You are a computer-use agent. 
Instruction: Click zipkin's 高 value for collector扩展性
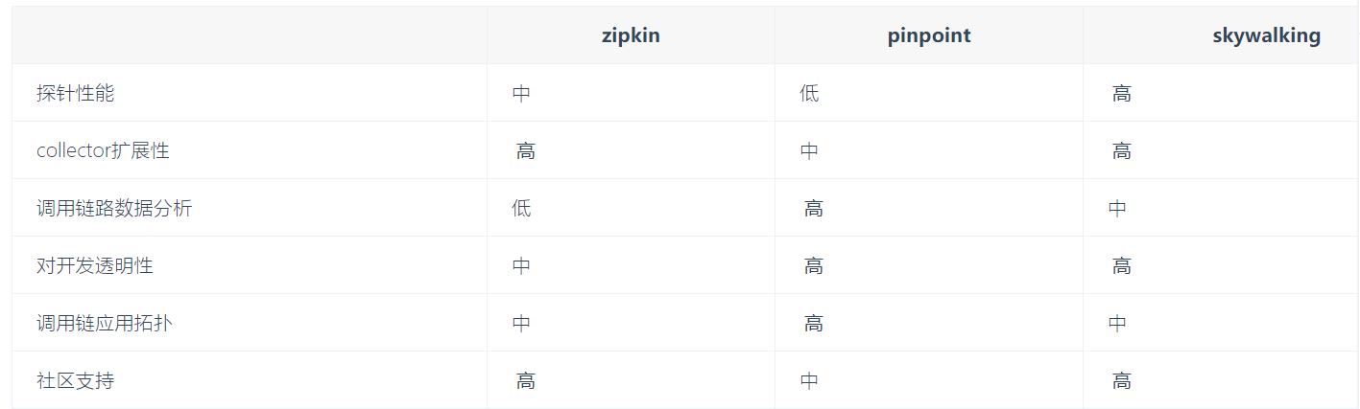[x=525, y=150]
